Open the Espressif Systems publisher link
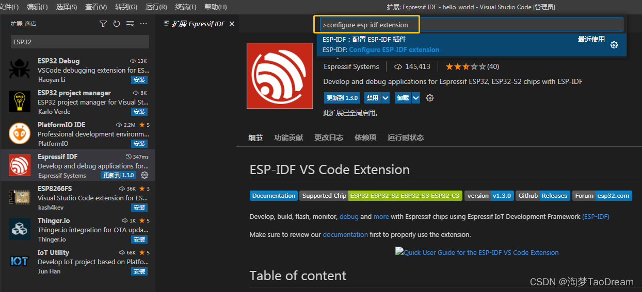 (351, 66)
